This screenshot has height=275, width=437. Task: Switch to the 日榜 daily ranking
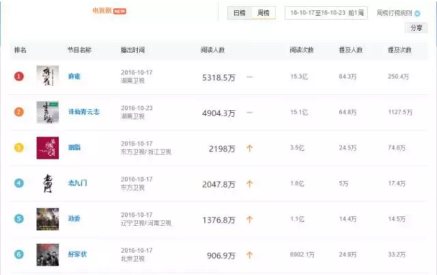[239, 13]
